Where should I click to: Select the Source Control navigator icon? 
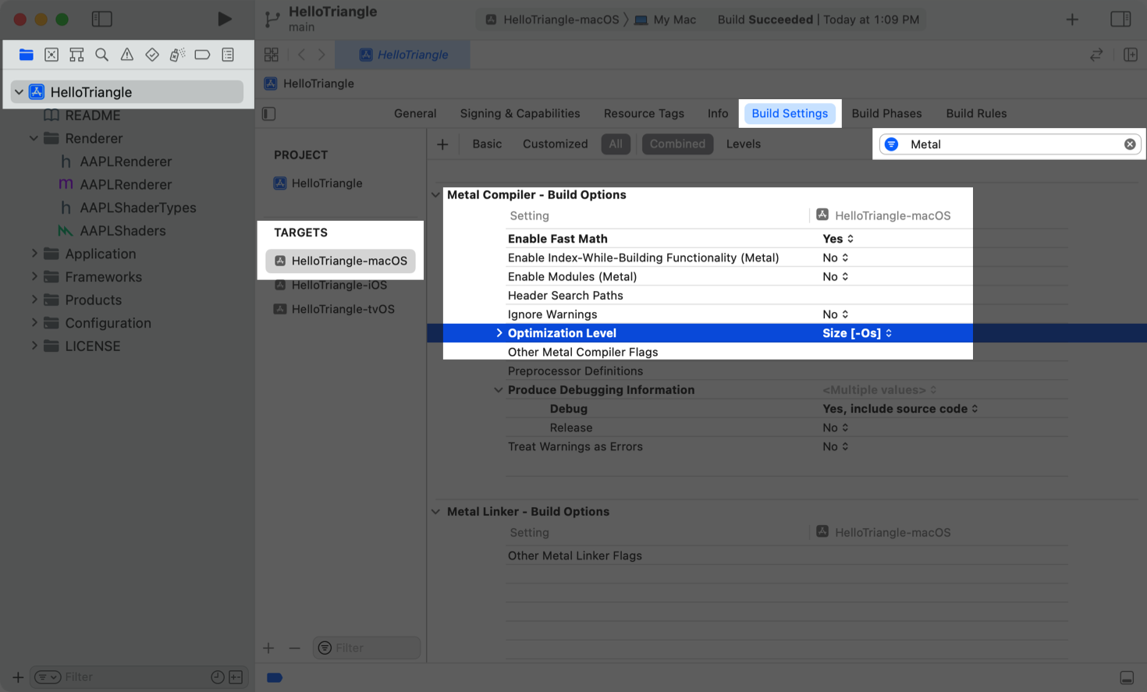coord(51,55)
